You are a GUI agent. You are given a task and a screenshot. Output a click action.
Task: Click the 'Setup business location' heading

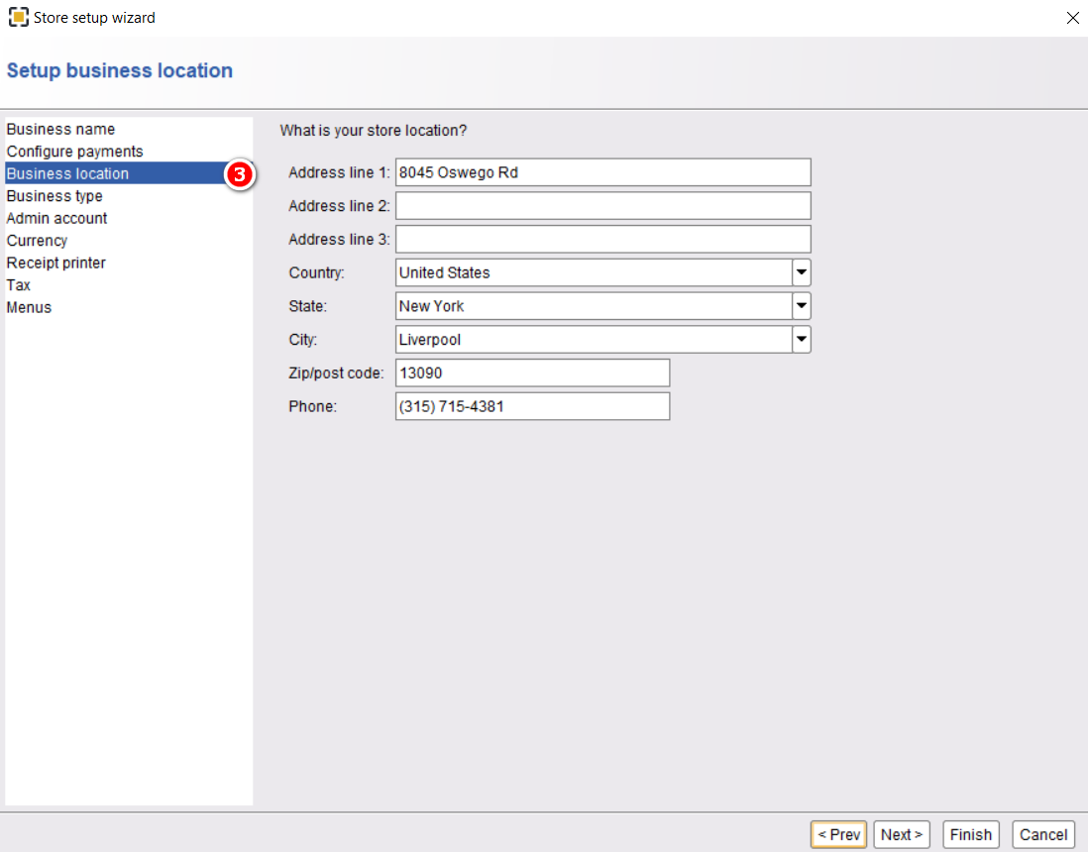(x=119, y=70)
